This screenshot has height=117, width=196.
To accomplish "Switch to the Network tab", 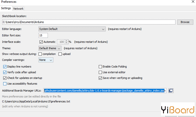I will click(18, 9).
